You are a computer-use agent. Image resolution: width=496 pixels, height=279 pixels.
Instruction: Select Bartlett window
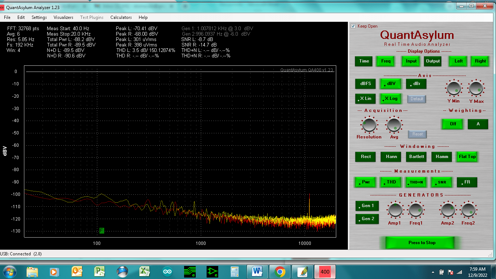[416, 157]
